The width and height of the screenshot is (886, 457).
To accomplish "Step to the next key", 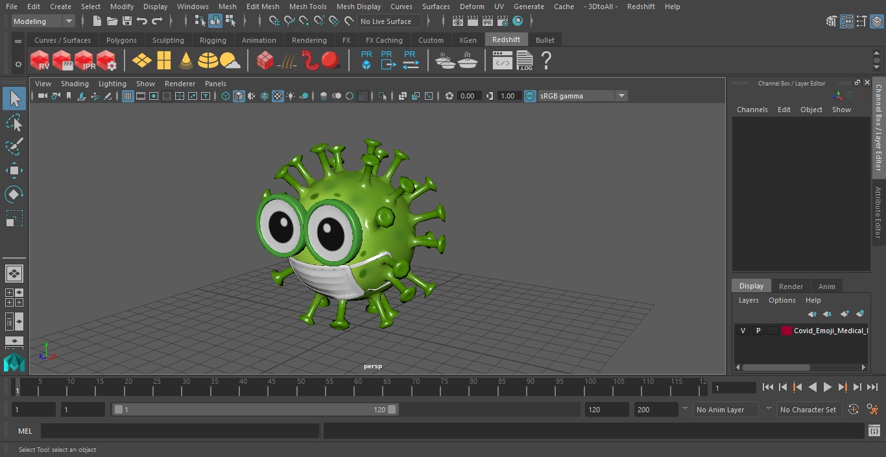I will (x=843, y=387).
